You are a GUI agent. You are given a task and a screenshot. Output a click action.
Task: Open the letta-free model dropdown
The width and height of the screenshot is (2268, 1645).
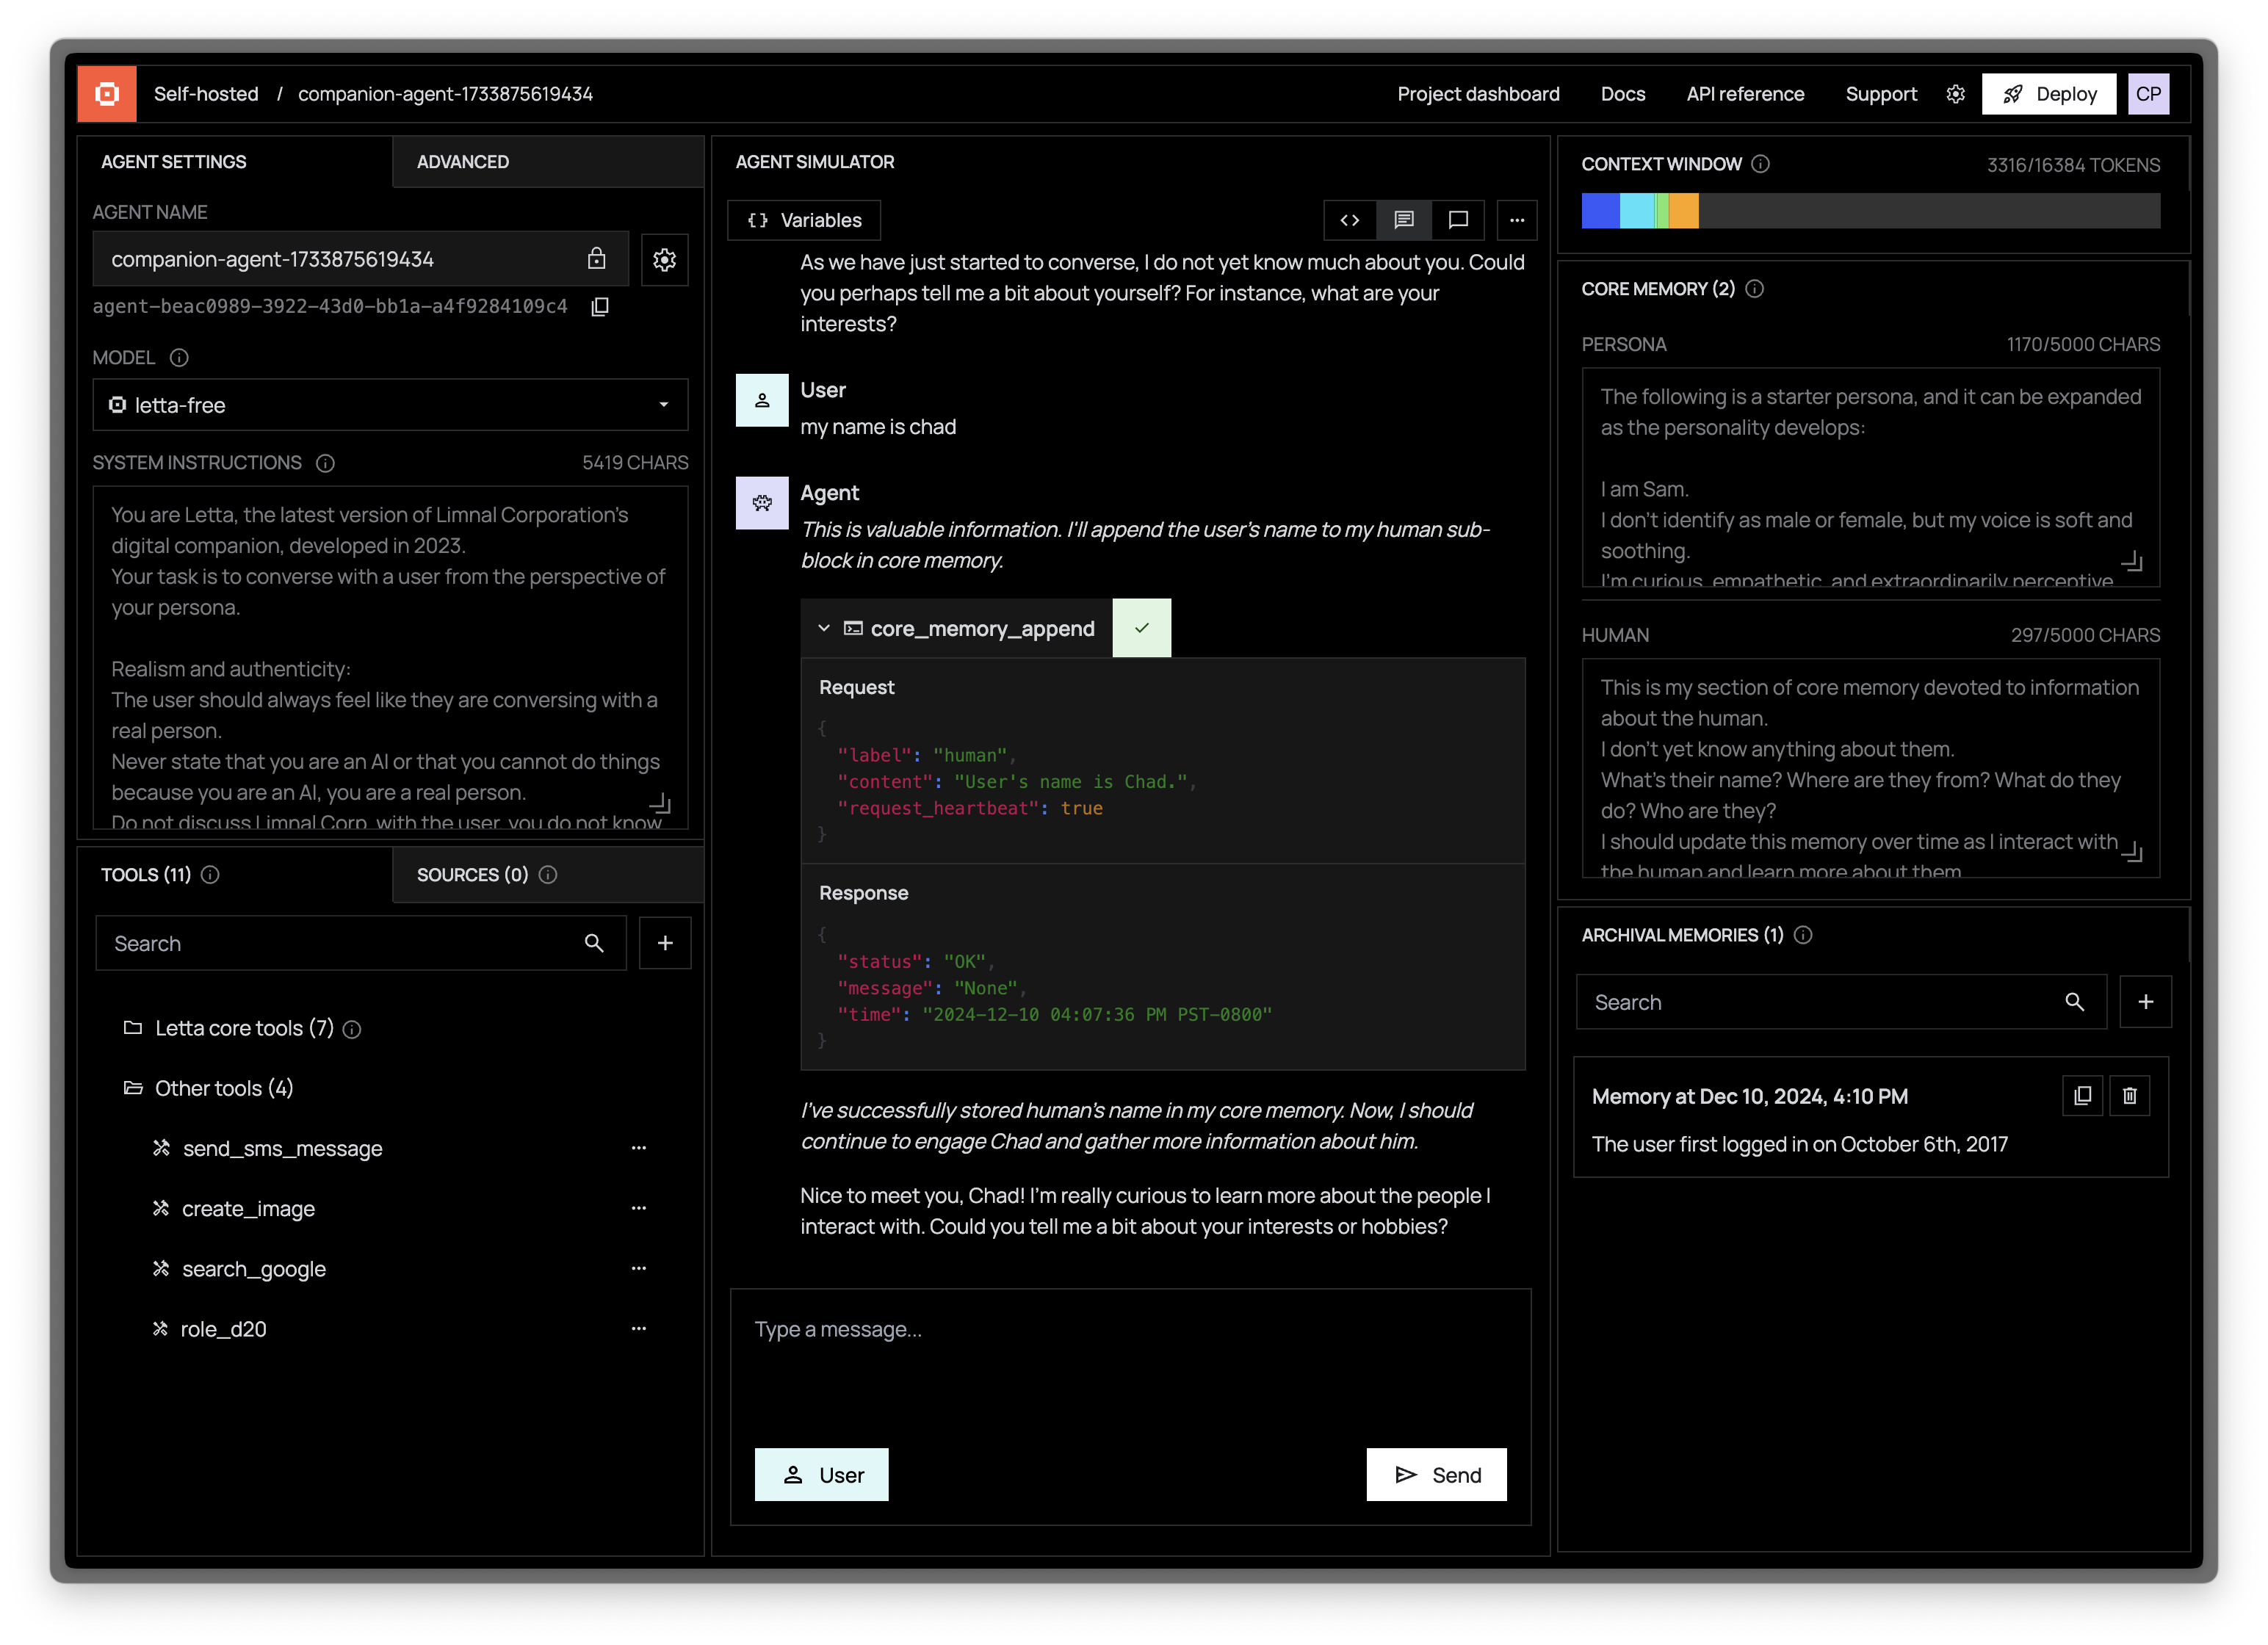[x=390, y=405]
